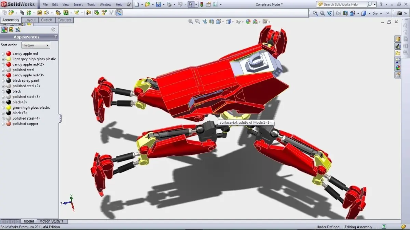Select the black<3> appearance row
The image size is (410, 230).
[x=20, y=113]
